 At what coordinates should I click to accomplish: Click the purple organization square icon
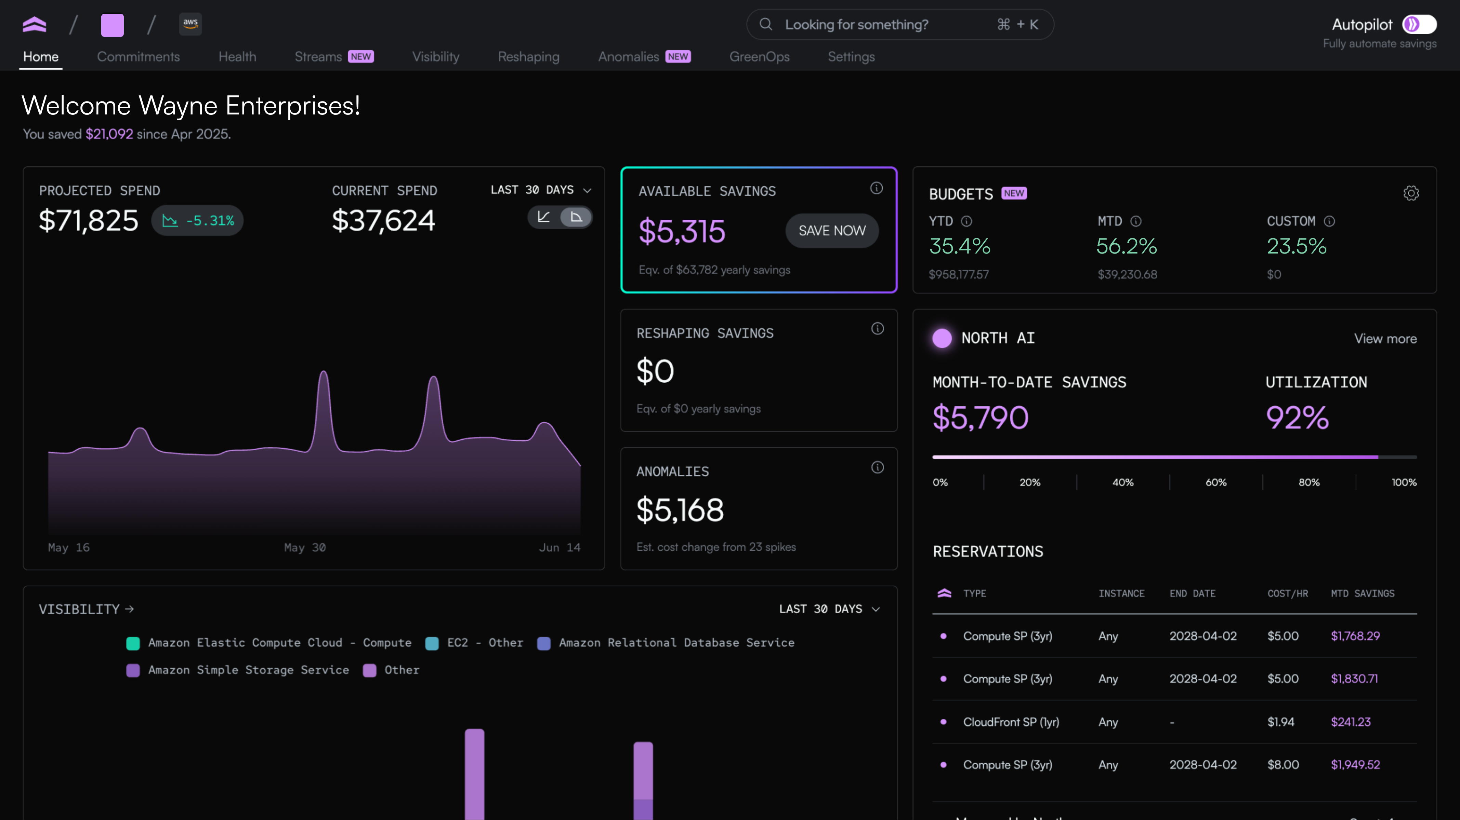click(x=112, y=25)
